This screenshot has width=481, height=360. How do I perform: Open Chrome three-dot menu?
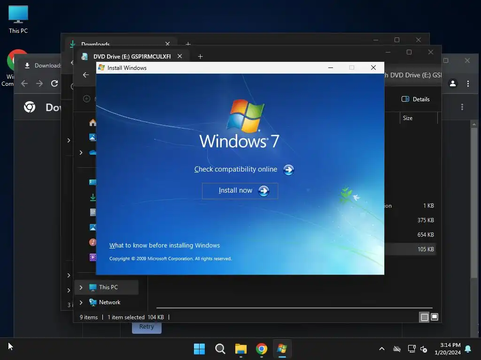pyautogui.click(x=468, y=83)
